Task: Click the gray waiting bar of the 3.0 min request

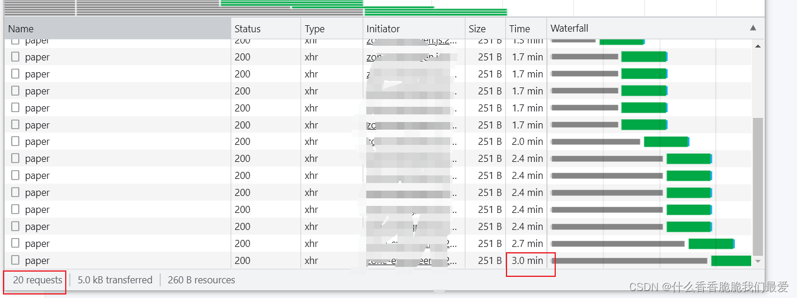Action: click(x=629, y=261)
